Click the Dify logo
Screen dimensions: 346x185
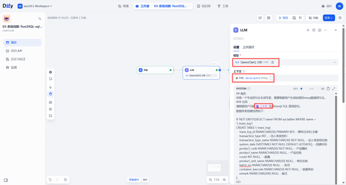(x=8, y=6)
